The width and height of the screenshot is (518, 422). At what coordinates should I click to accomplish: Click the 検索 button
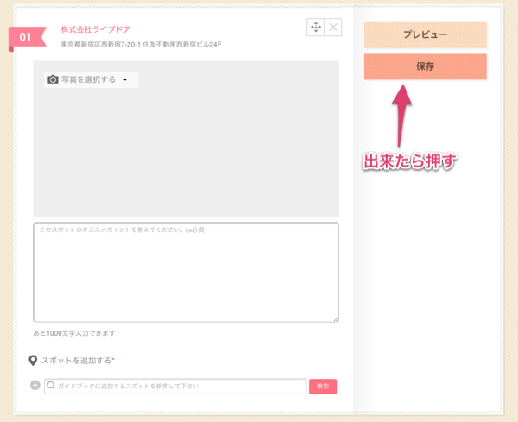pos(323,387)
